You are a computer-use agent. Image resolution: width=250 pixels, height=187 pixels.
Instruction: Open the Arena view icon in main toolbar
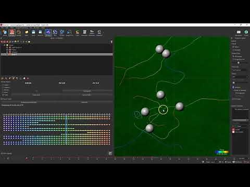tap(5, 32)
